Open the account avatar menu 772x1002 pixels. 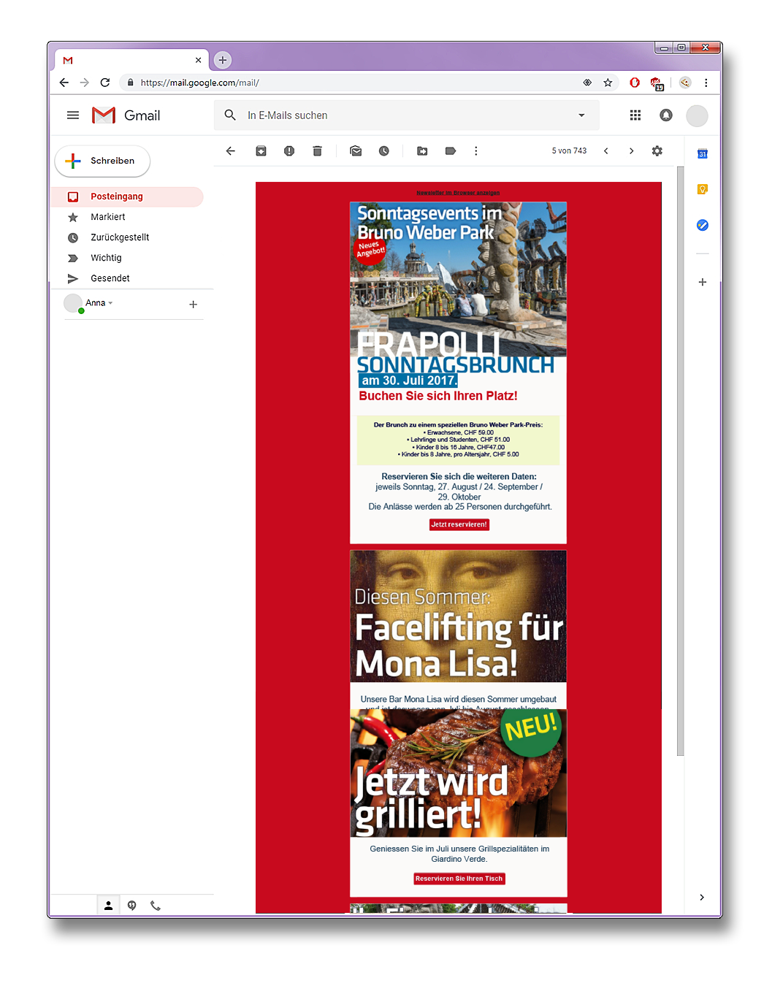698,115
